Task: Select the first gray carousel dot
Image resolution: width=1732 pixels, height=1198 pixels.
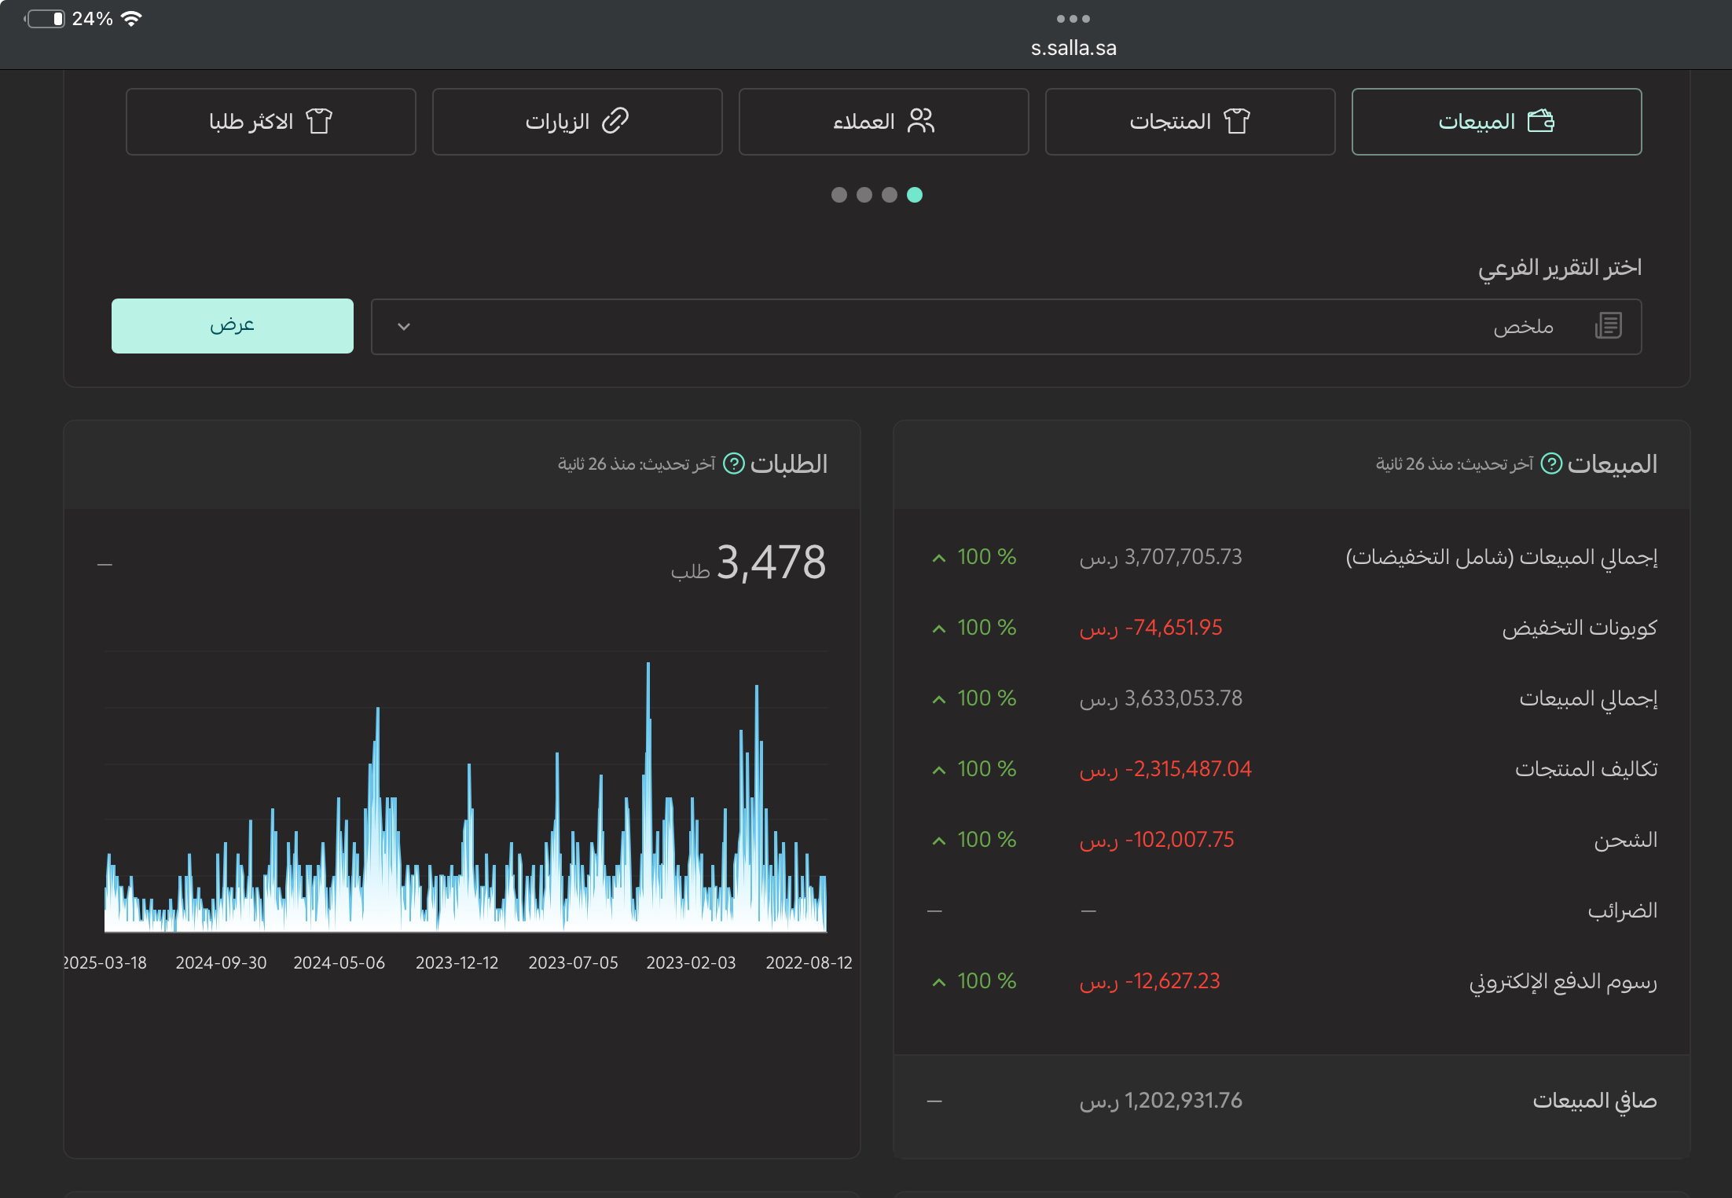Action: (x=838, y=195)
